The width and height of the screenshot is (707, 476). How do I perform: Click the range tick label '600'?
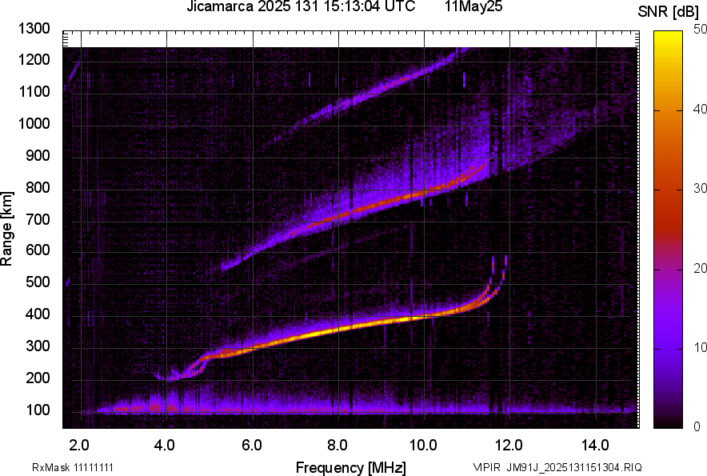[x=38, y=250]
